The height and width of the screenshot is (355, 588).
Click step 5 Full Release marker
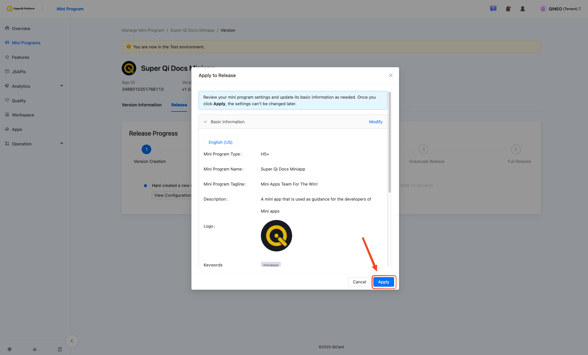tap(516, 149)
